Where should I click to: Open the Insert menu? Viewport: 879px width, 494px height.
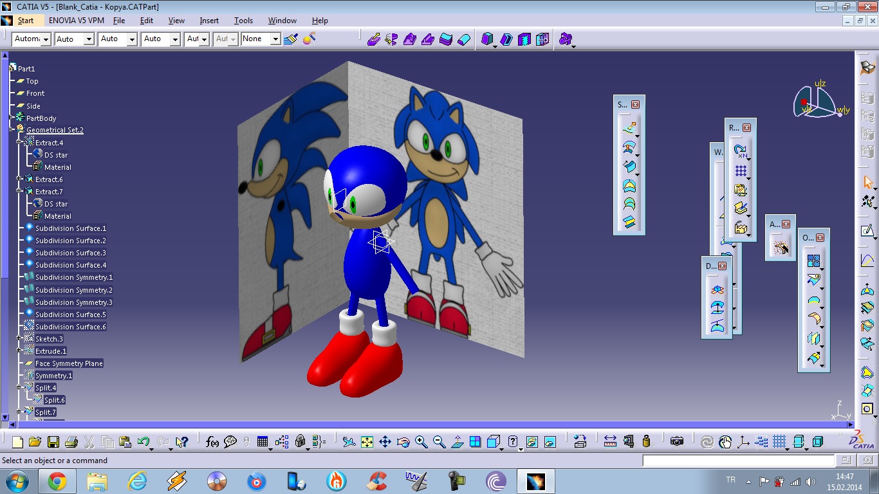[209, 21]
